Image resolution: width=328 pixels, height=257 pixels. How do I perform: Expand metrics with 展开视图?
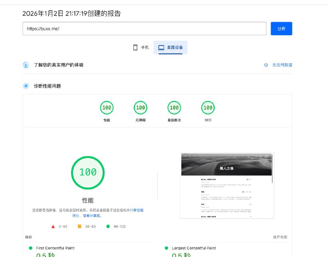[280, 237]
